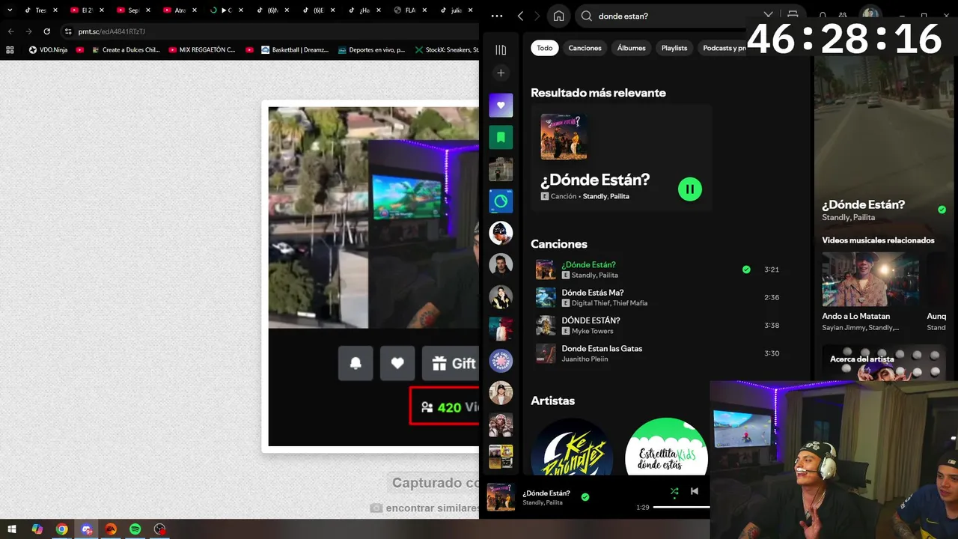Viewport: 958px width, 539px height.
Task: Open Copilot from taskbar
Action: tap(37, 529)
